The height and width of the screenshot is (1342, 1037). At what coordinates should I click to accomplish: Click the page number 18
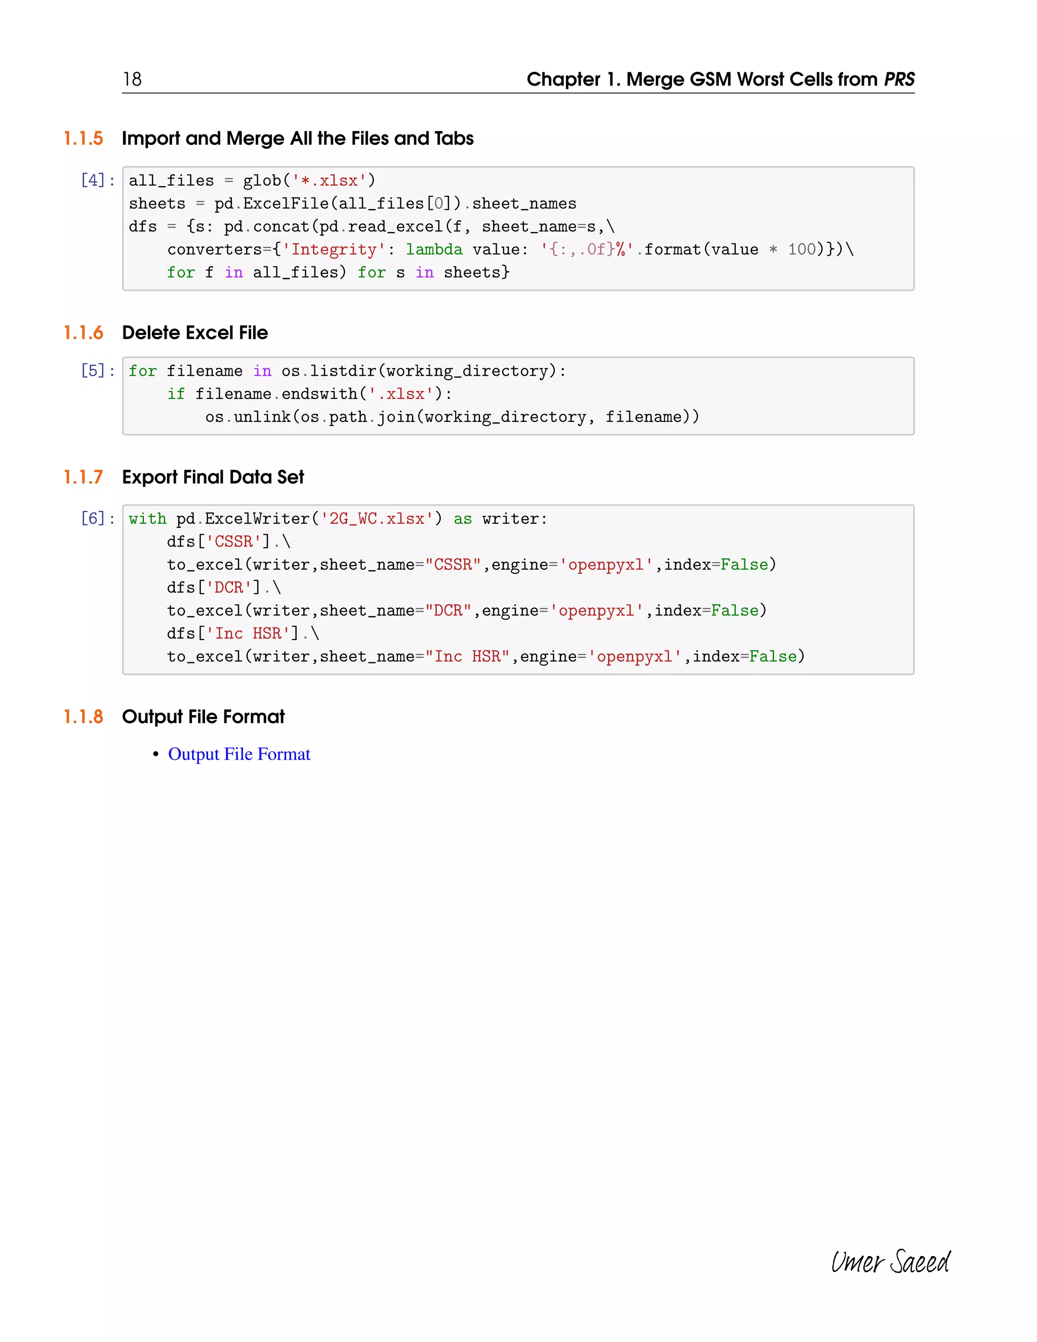point(132,80)
